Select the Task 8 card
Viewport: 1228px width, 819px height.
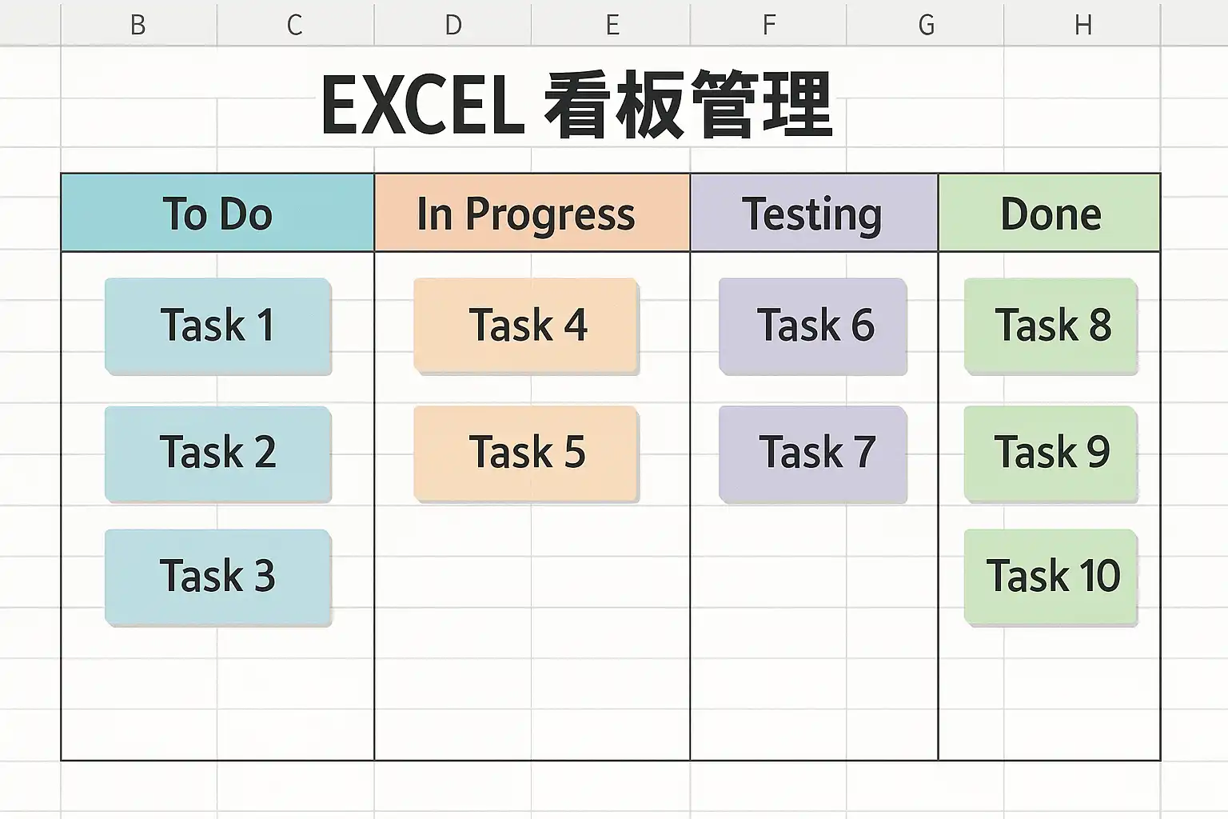tap(1051, 326)
